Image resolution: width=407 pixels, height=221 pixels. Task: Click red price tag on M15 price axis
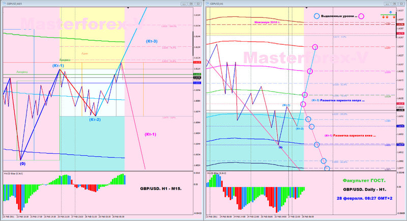click(197, 62)
